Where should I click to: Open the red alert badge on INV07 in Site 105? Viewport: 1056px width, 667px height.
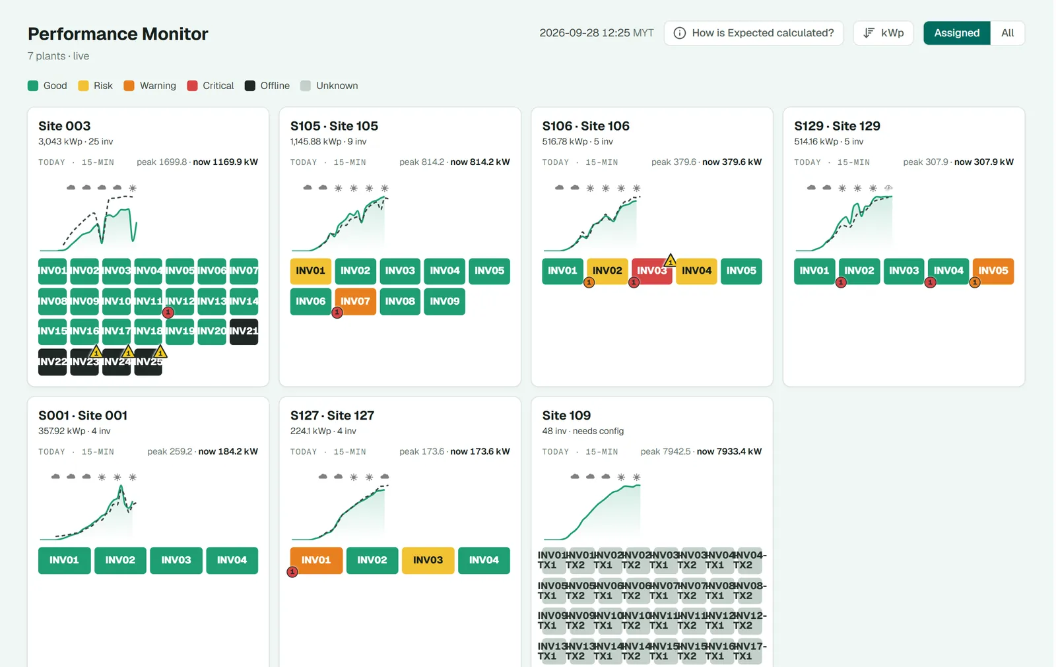337,313
